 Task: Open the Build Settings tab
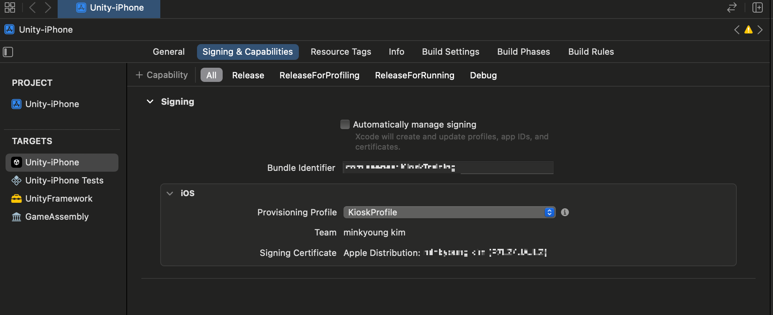(x=450, y=52)
